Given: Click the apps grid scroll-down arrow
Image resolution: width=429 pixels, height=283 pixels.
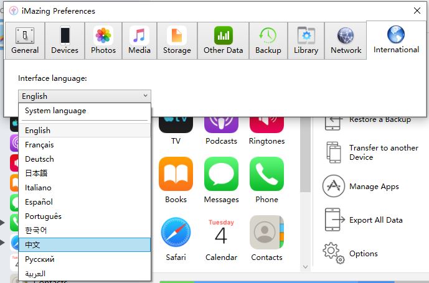Looking at the screenshot, I should [x=305, y=267].
